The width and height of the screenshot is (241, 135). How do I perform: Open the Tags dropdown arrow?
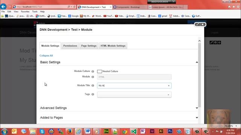point(168,95)
